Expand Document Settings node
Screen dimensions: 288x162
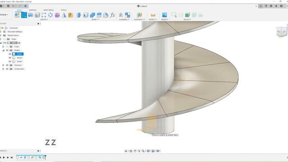pyautogui.click(x=1, y=31)
